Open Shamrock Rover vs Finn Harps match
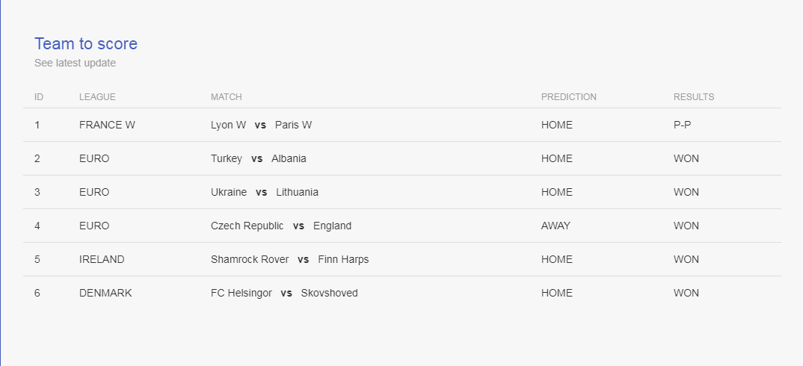 click(x=290, y=259)
